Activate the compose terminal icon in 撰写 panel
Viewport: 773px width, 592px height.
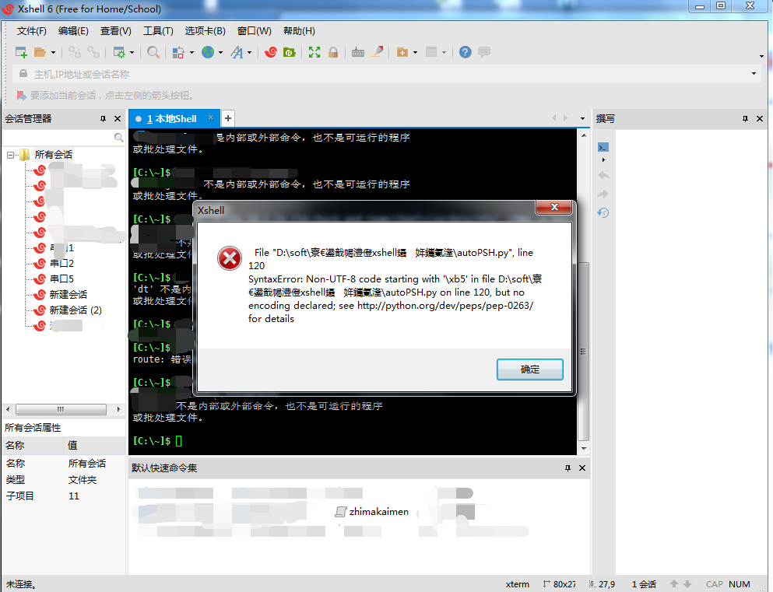point(603,147)
